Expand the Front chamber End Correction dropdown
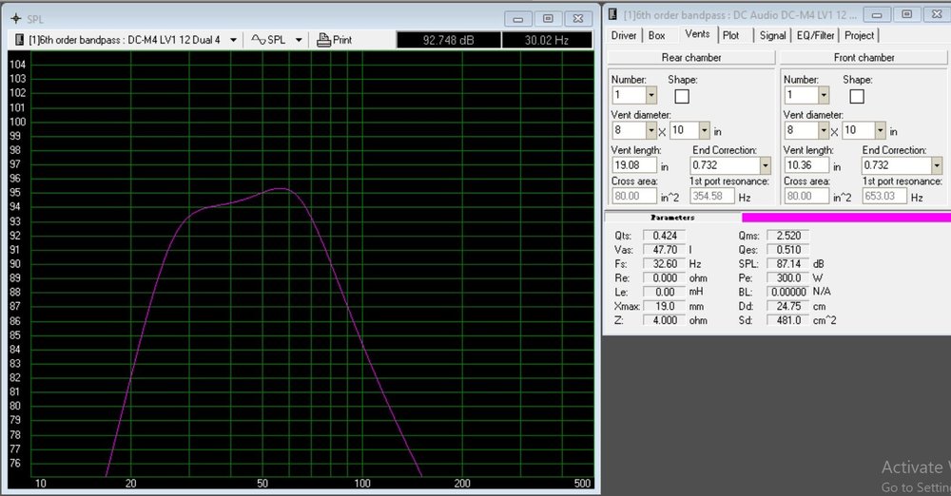Viewport: 951px width, 496px height. click(937, 165)
